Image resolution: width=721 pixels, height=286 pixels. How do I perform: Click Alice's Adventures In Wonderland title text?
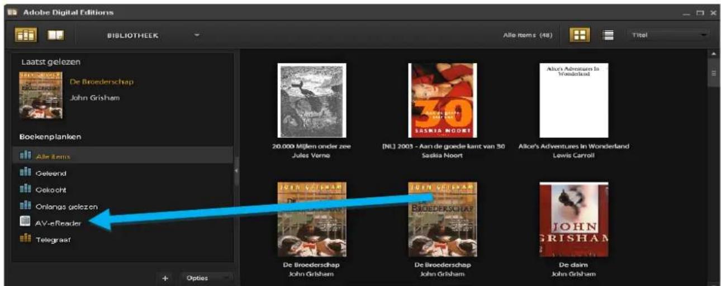pyautogui.click(x=574, y=146)
